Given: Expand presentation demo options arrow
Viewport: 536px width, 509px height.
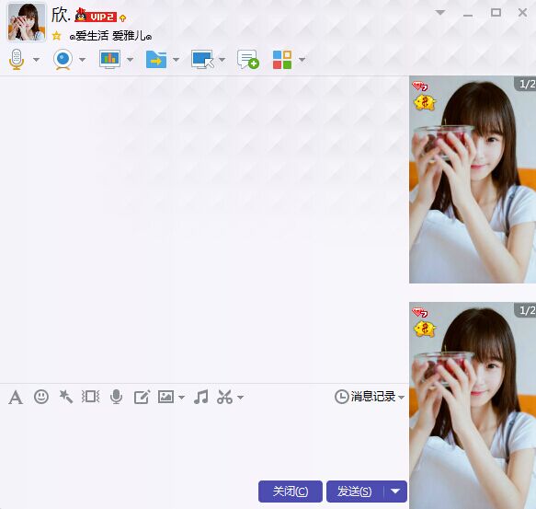Looking at the screenshot, I should point(130,60).
